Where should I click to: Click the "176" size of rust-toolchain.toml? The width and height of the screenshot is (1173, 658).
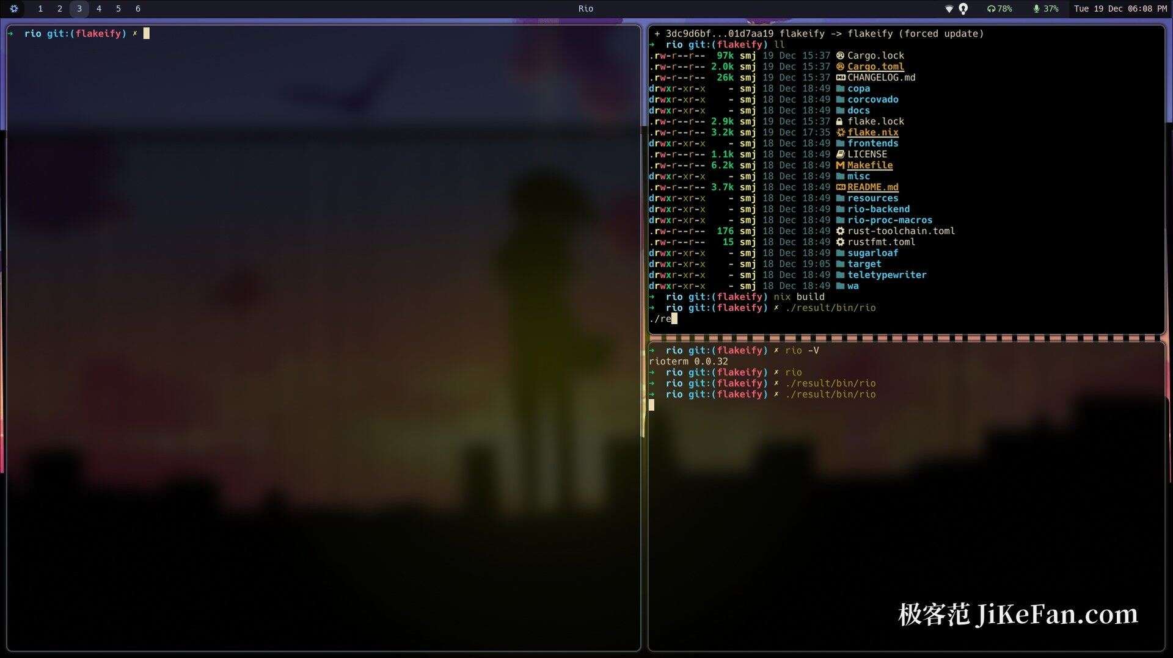click(x=725, y=231)
